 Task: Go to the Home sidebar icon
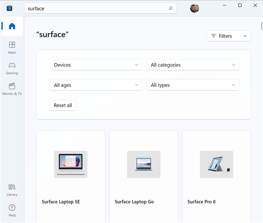[12, 26]
